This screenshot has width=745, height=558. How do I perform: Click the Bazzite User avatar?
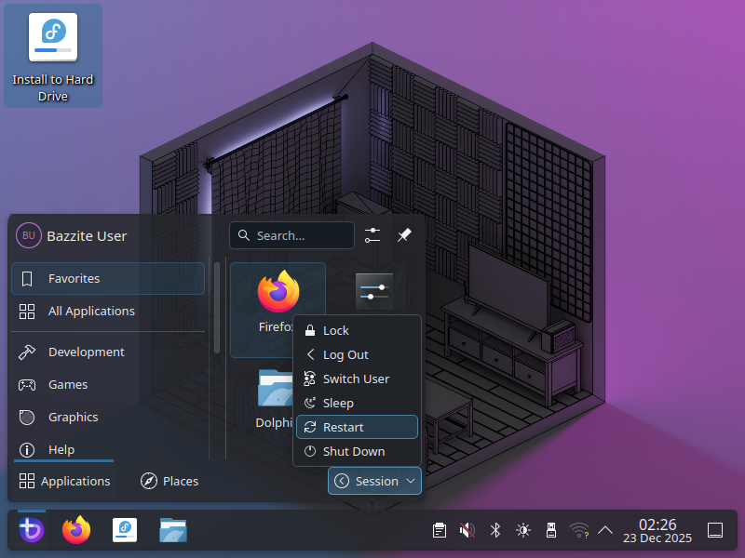(29, 236)
